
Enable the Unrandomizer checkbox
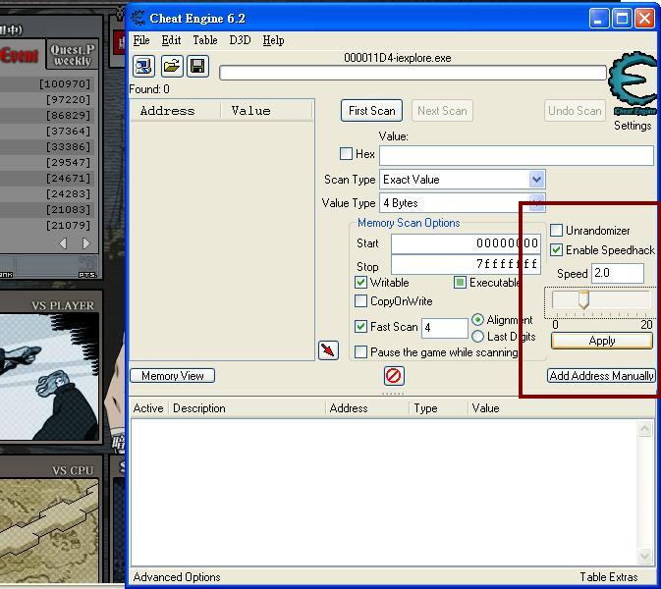[556, 231]
